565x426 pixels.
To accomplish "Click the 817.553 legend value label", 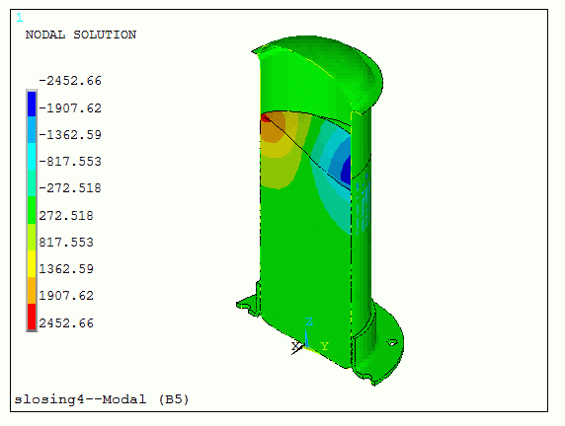I will [x=66, y=243].
